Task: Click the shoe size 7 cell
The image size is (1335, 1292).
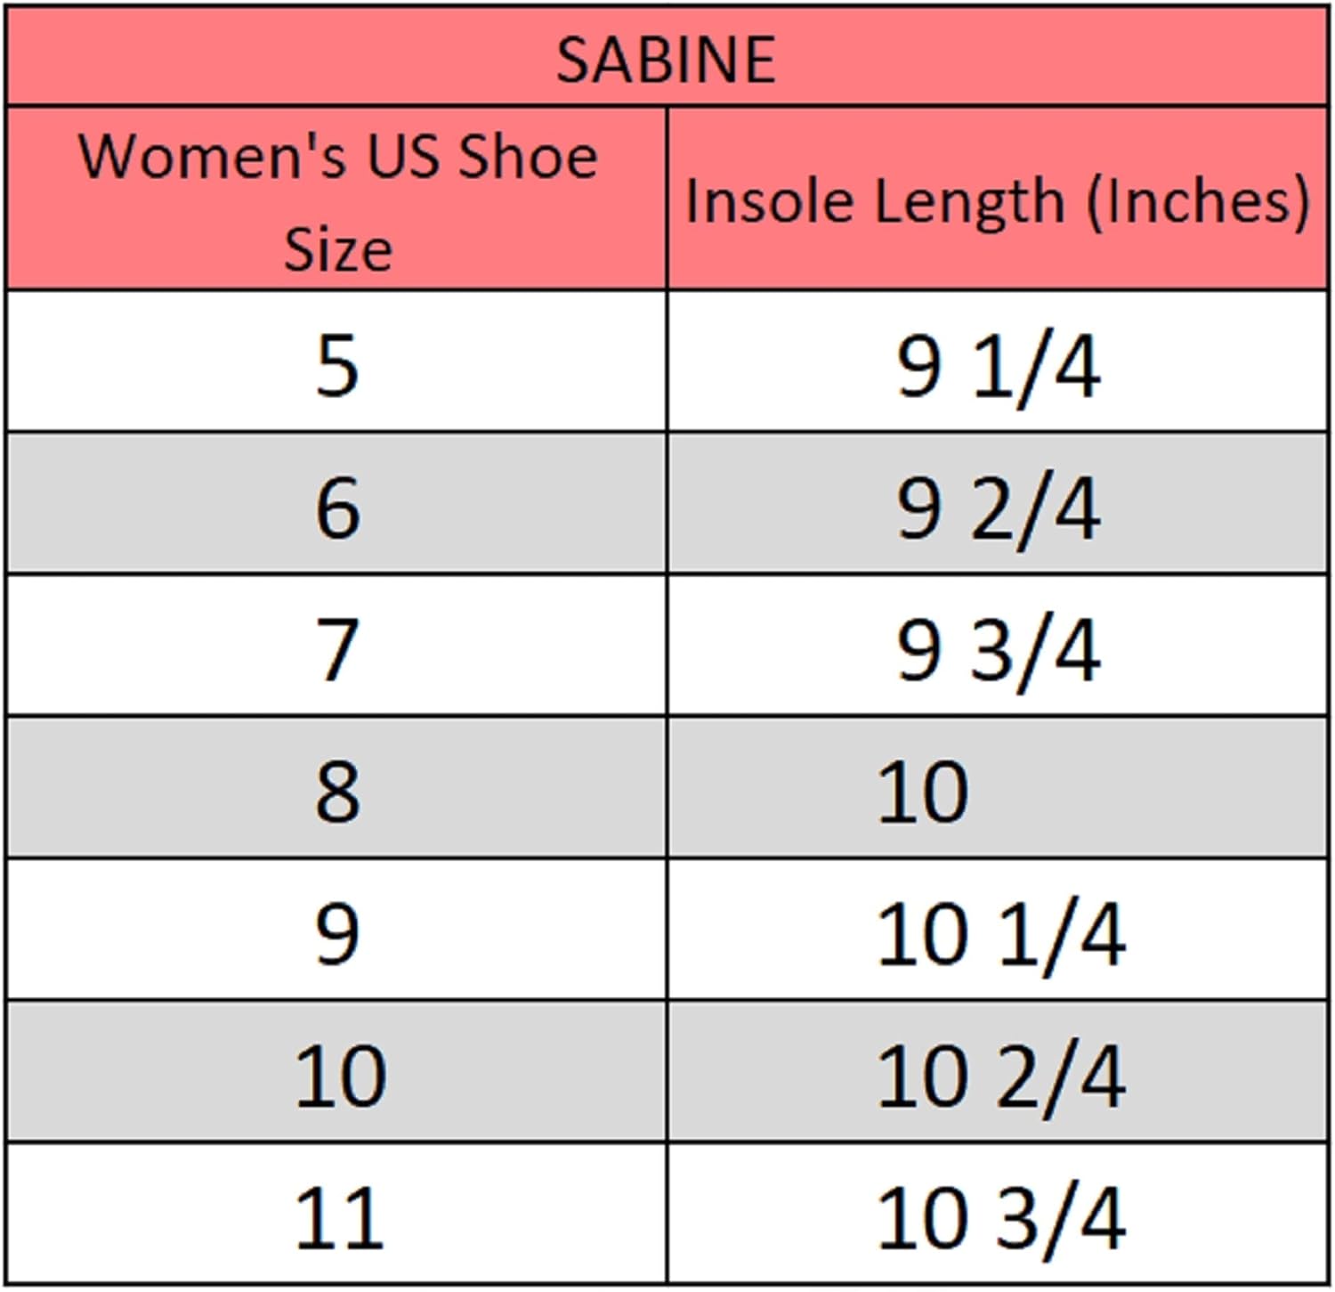Action: (x=337, y=649)
